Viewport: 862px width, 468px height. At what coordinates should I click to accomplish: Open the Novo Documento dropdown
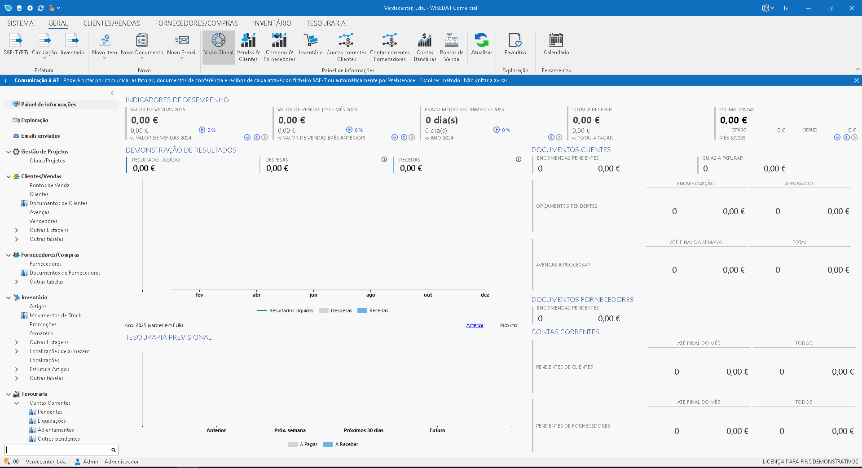tap(142, 58)
